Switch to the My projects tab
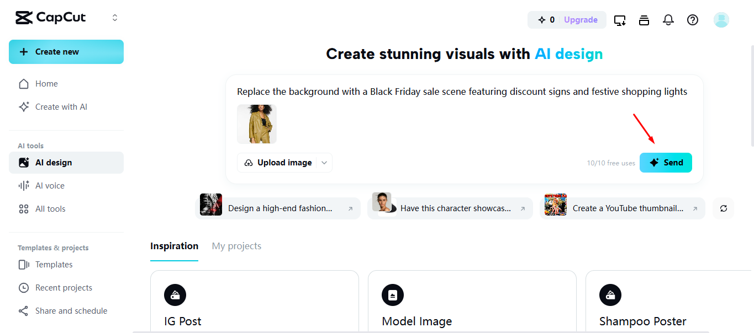 [236, 246]
